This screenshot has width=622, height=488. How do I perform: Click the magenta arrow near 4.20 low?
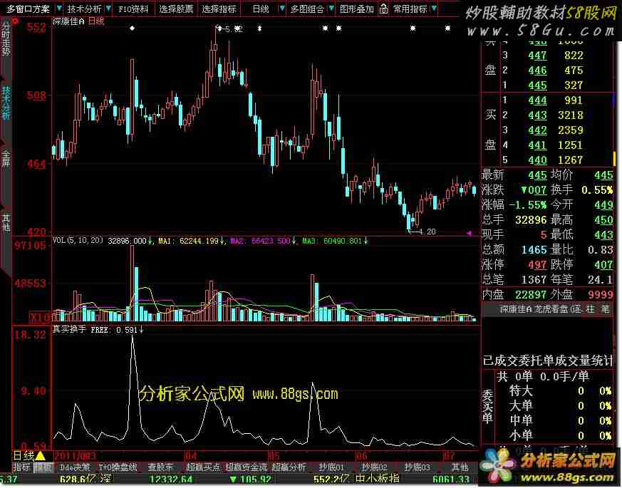[470, 233]
